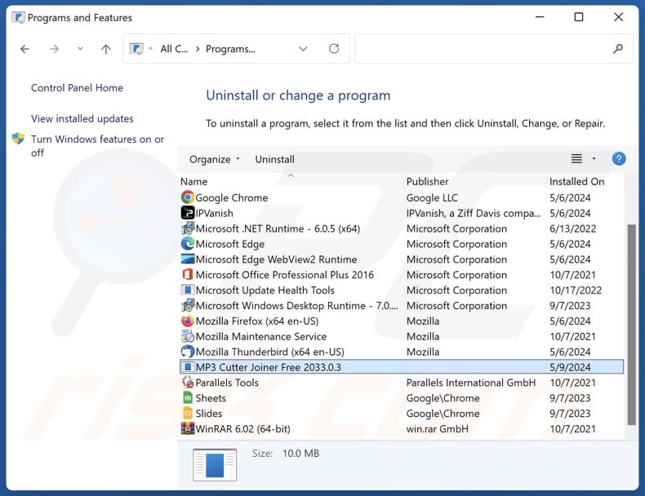Click the MP3 Cutter Joiner Free icon
The height and width of the screenshot is (496, 645).
coord(188,367)
